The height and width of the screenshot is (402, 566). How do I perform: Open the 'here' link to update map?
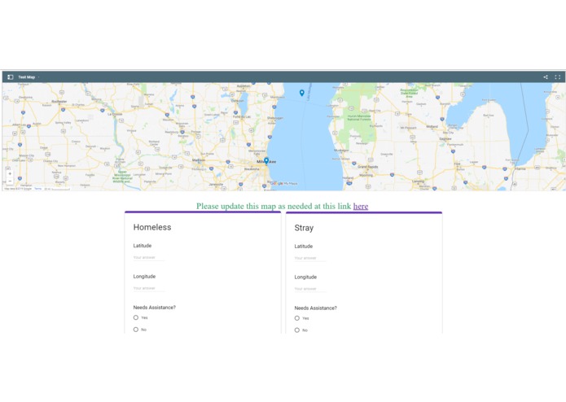[x=361, y=206]
